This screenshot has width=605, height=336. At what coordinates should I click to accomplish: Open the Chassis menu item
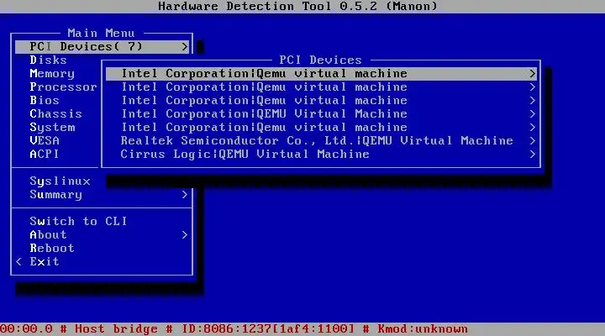(56, 113)
